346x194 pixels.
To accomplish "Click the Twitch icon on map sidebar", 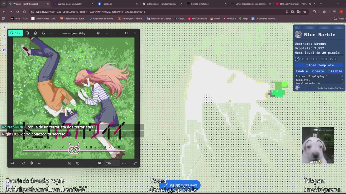I will (4, 50).
